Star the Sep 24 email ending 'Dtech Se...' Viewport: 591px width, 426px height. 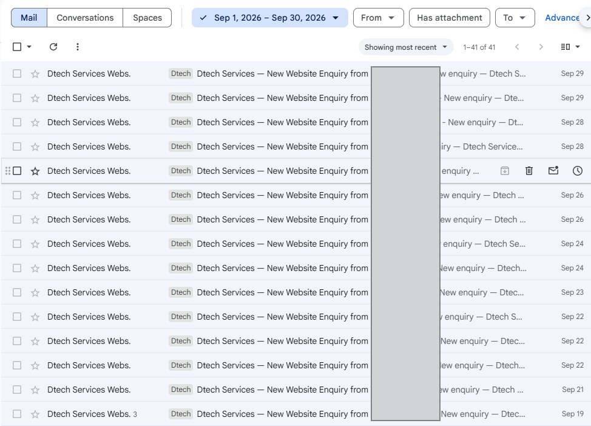pyautogui.click(x=35, y=244)
